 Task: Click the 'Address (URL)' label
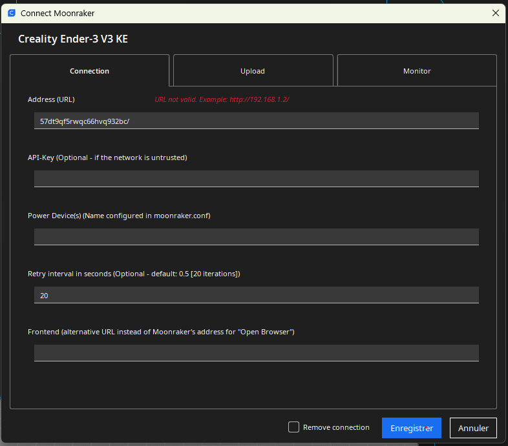(51, 99)
